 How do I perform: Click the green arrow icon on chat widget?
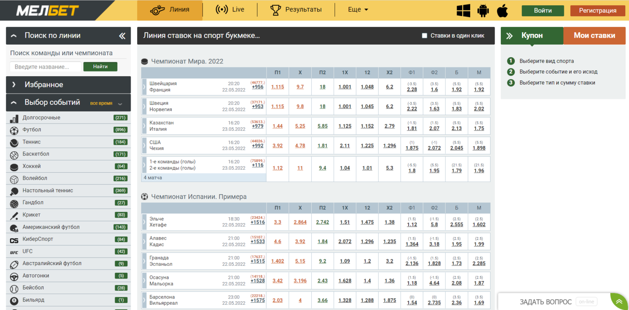619,302
